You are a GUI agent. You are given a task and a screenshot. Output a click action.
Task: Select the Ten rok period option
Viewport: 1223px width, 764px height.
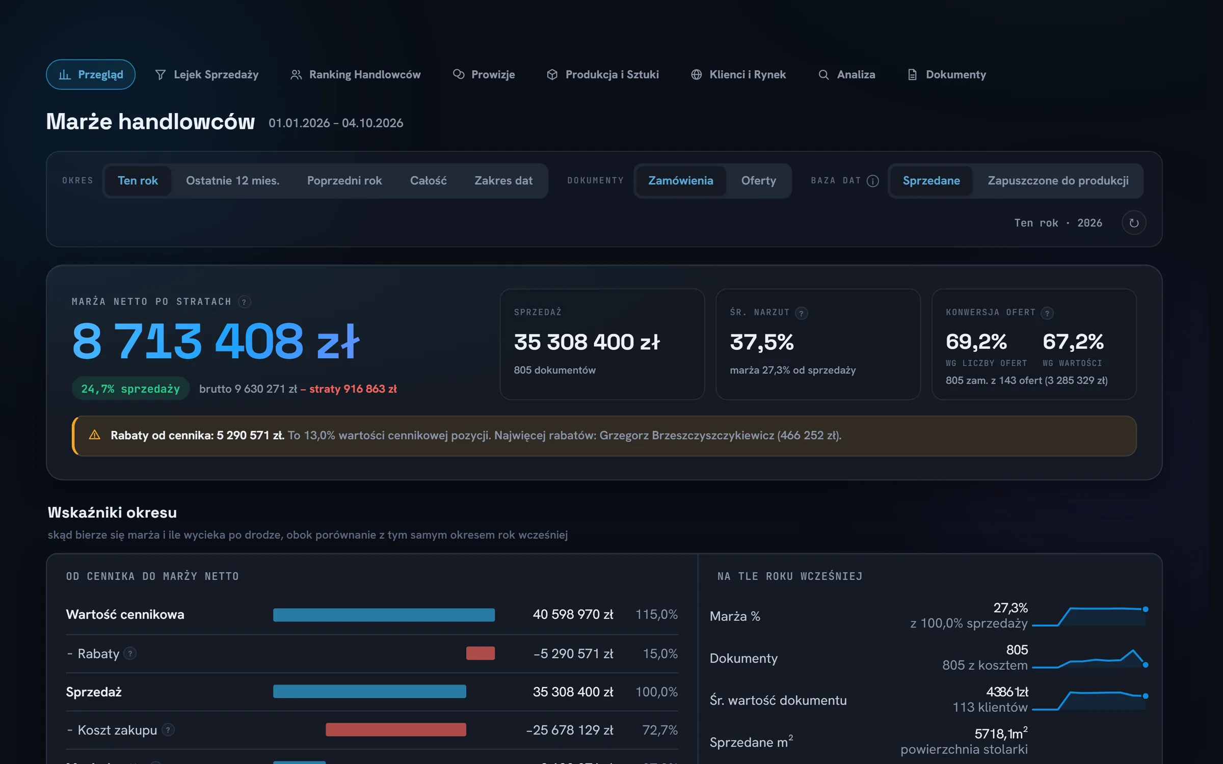[x=138, y=181]
